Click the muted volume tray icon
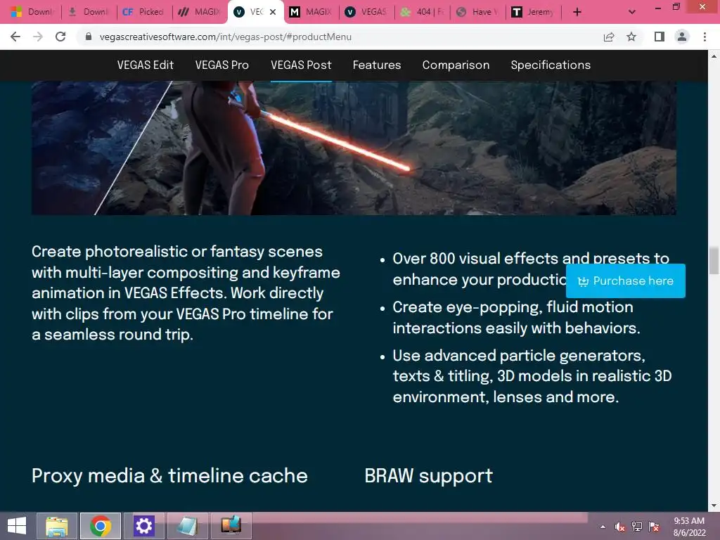720x540 pixels. pyautogui.click(x=620, y=526)
